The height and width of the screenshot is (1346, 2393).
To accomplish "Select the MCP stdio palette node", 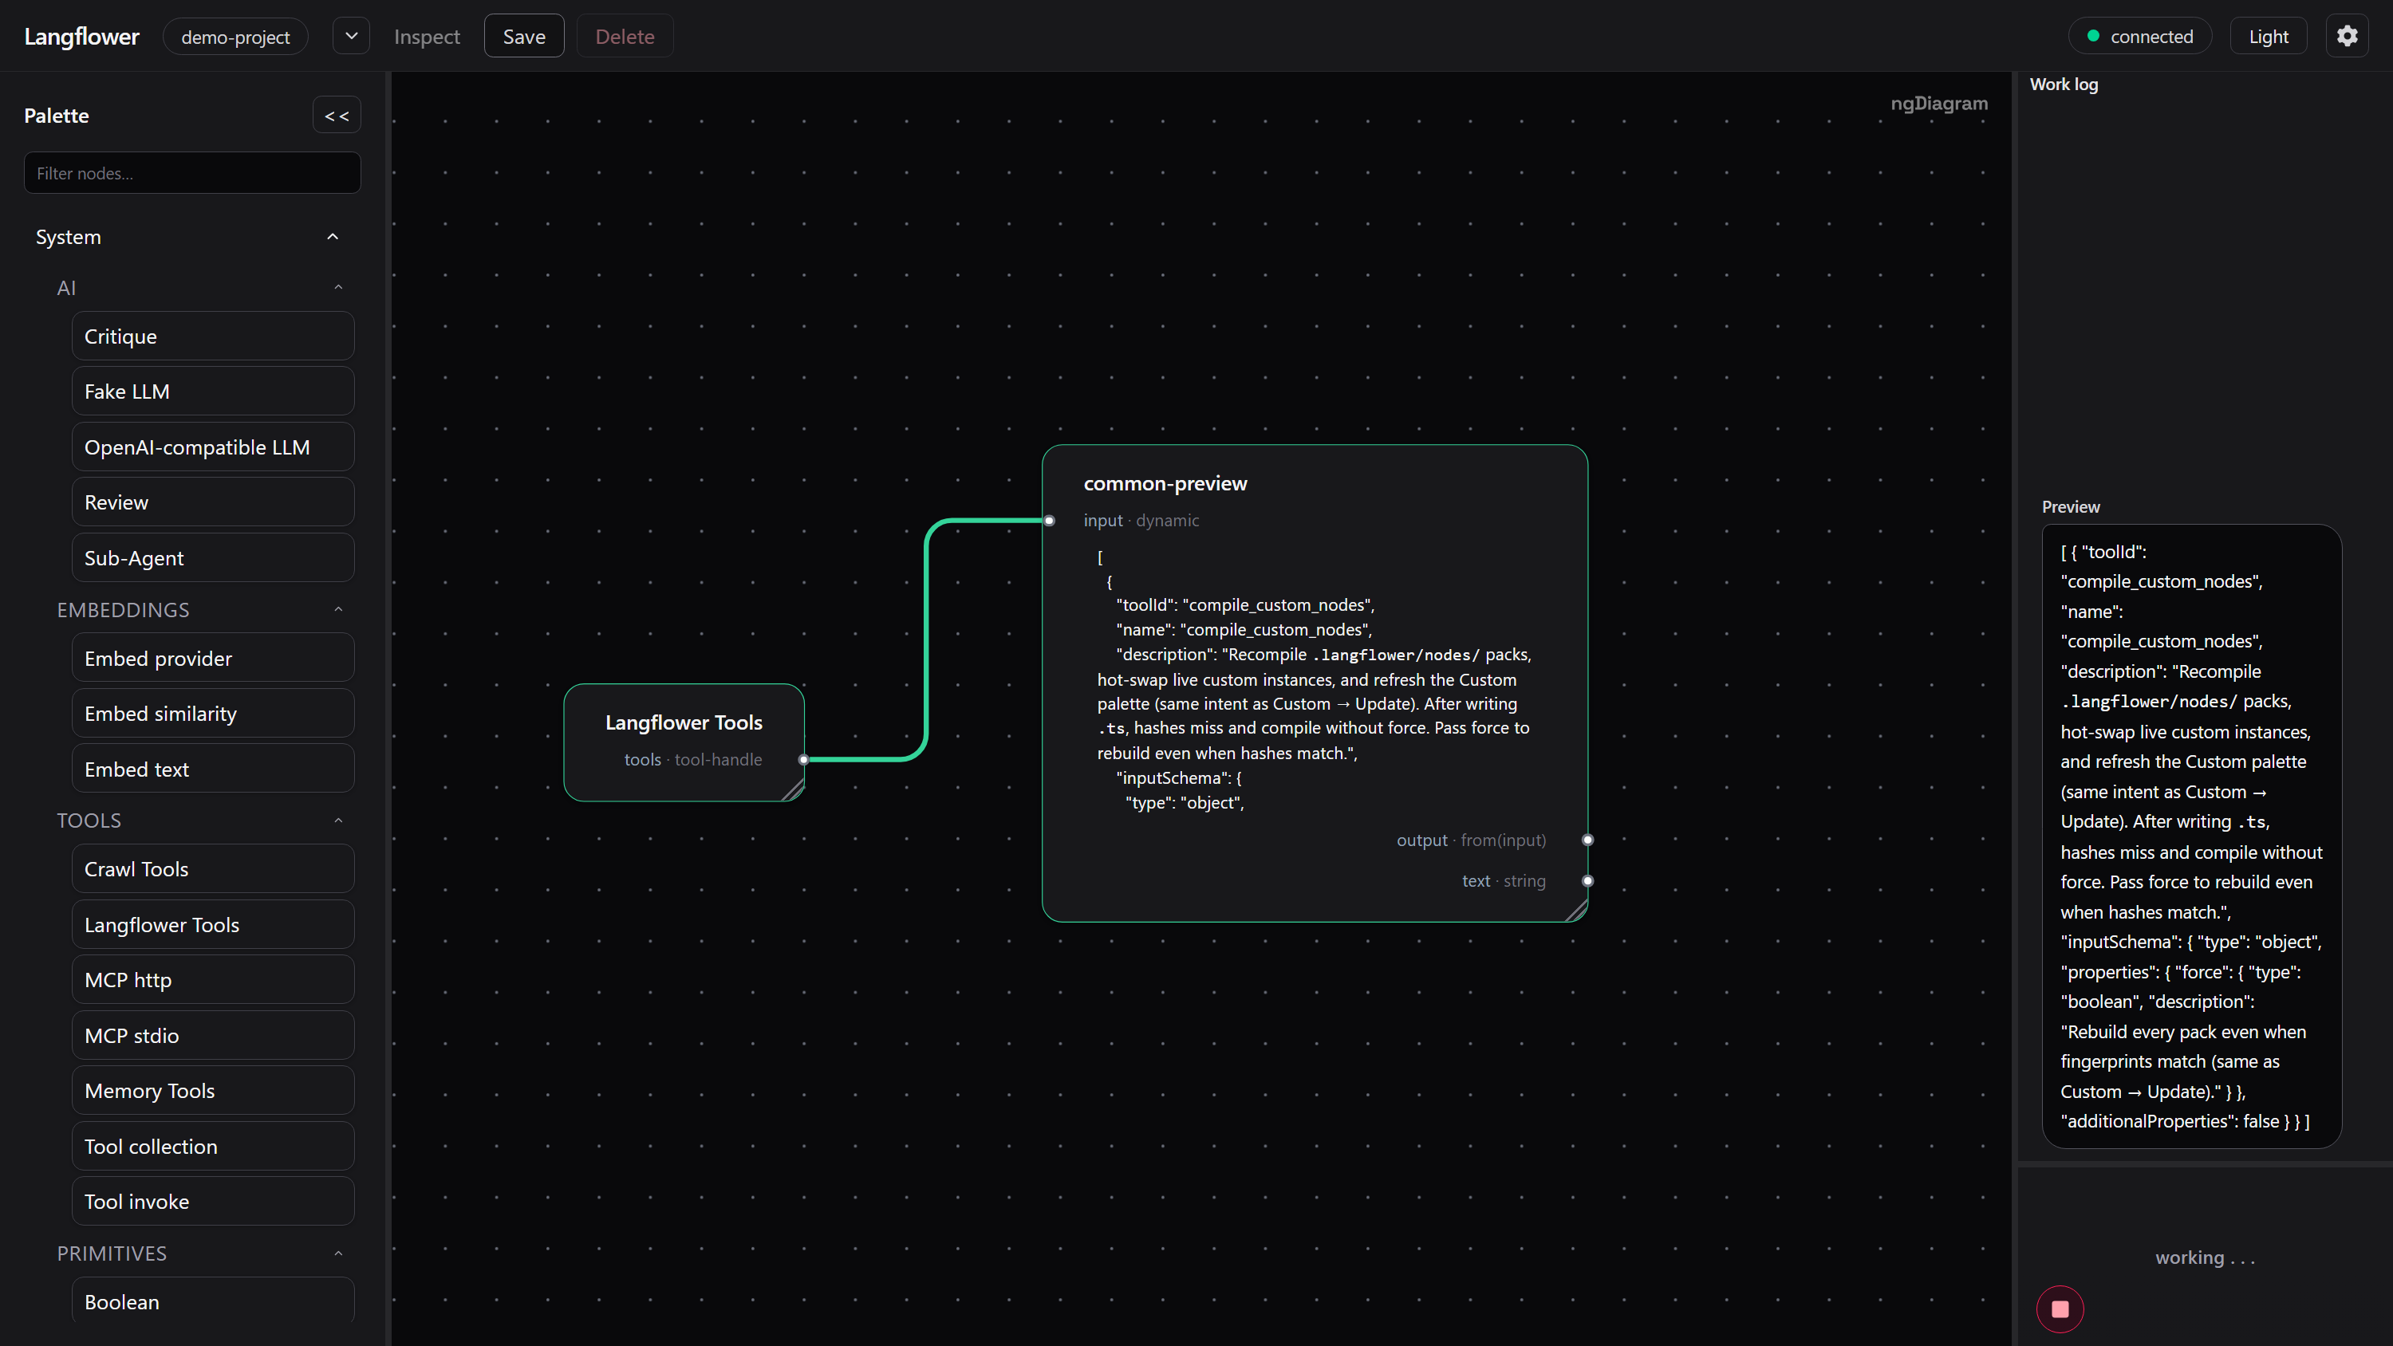I will pos(213,1036).
